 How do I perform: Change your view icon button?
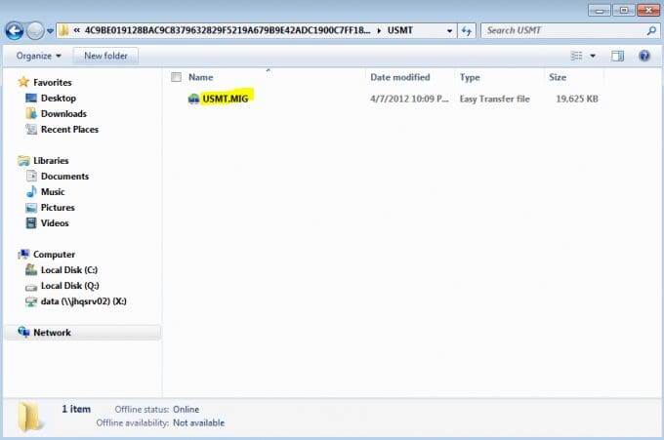pos(576,56)
